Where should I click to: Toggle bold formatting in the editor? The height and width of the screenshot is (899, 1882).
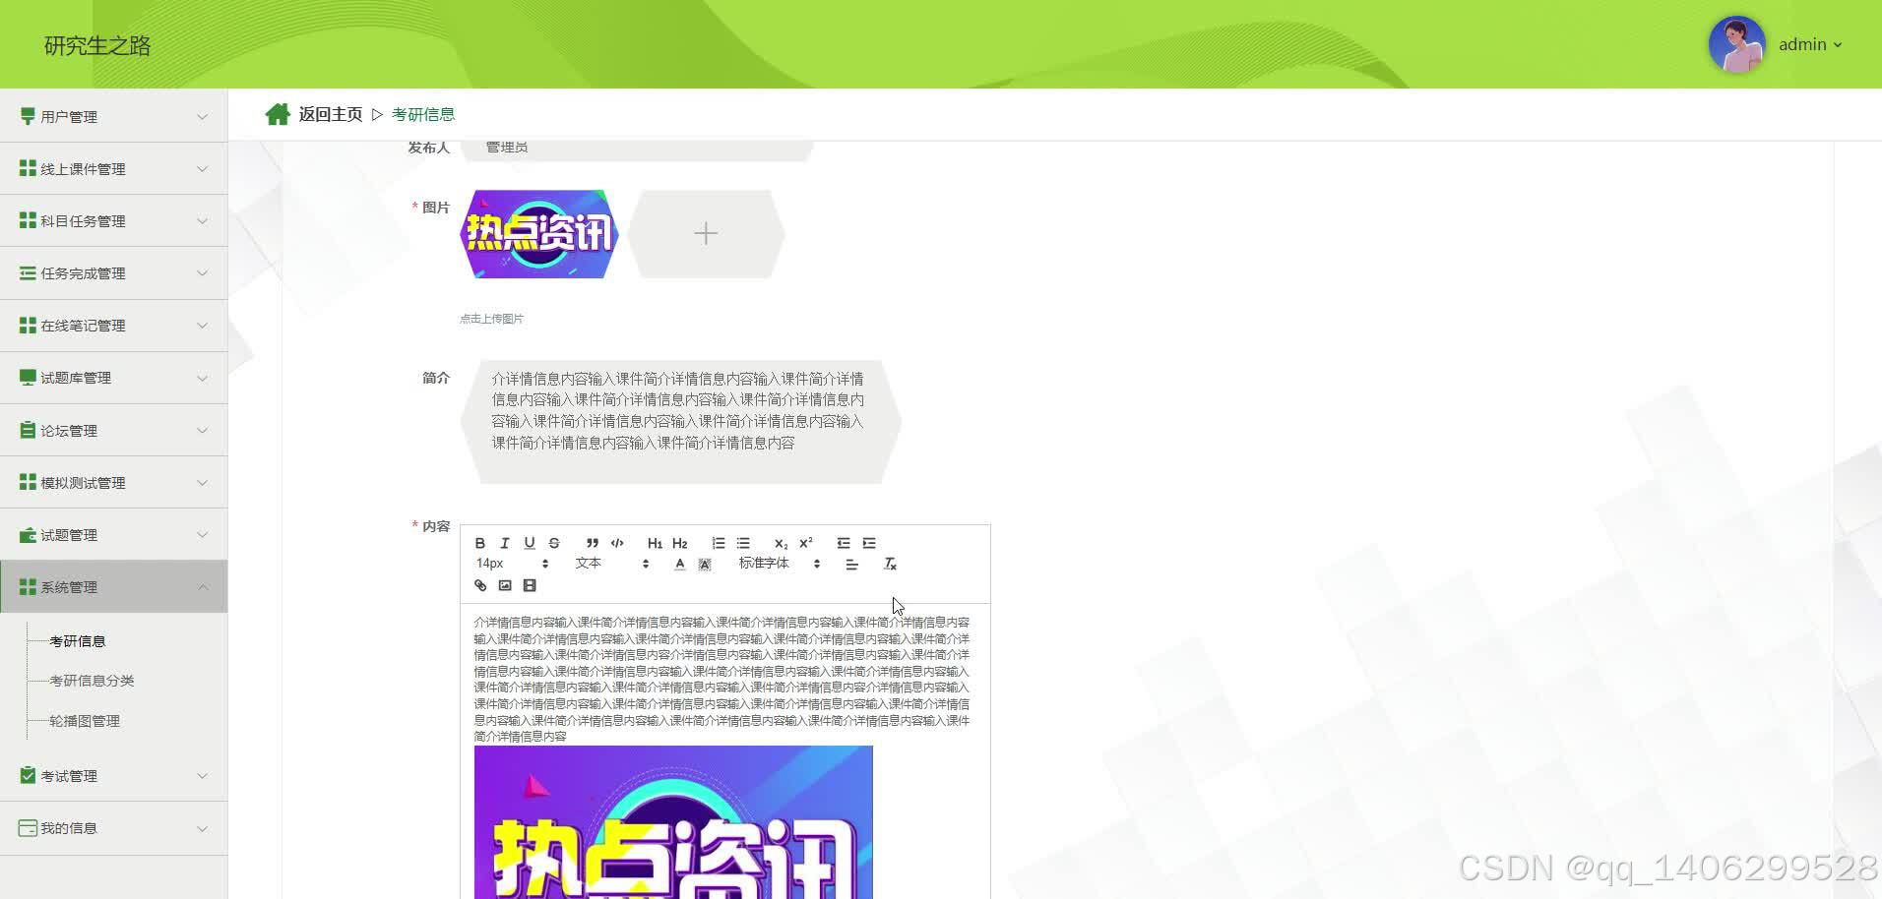click(479, 543)
